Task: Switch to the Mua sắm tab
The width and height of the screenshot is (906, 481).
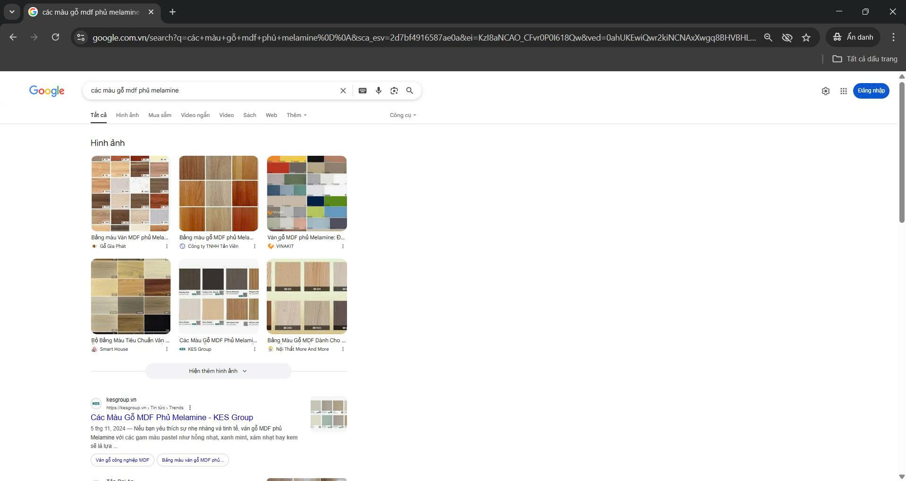Action: point(160,115)
